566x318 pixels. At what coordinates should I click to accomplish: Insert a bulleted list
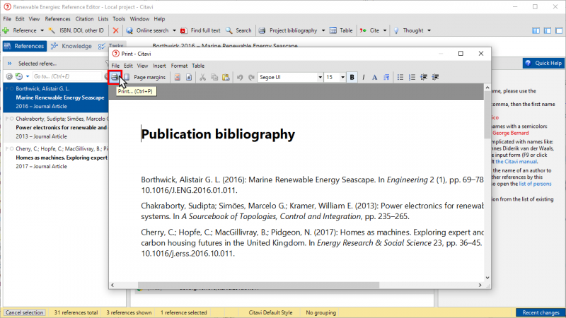coord(400,77)
